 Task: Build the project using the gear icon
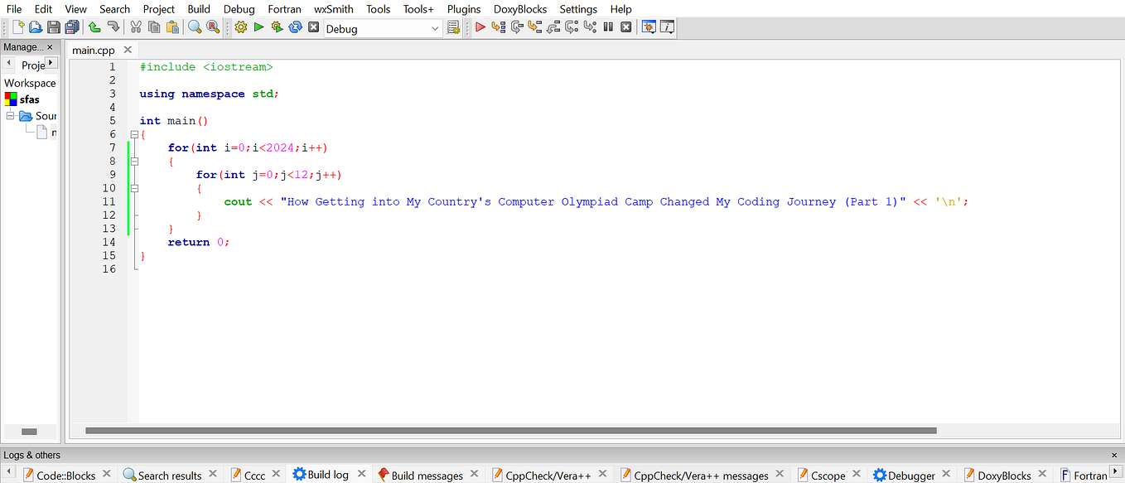[x=239, y=27]
